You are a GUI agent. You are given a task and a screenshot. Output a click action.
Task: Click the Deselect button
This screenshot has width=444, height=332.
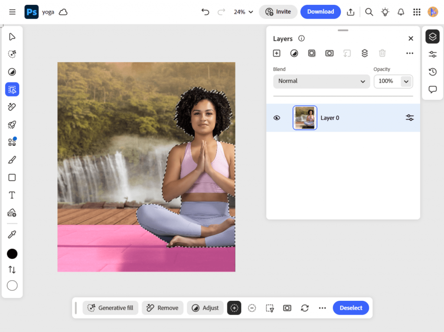[351, 308]
